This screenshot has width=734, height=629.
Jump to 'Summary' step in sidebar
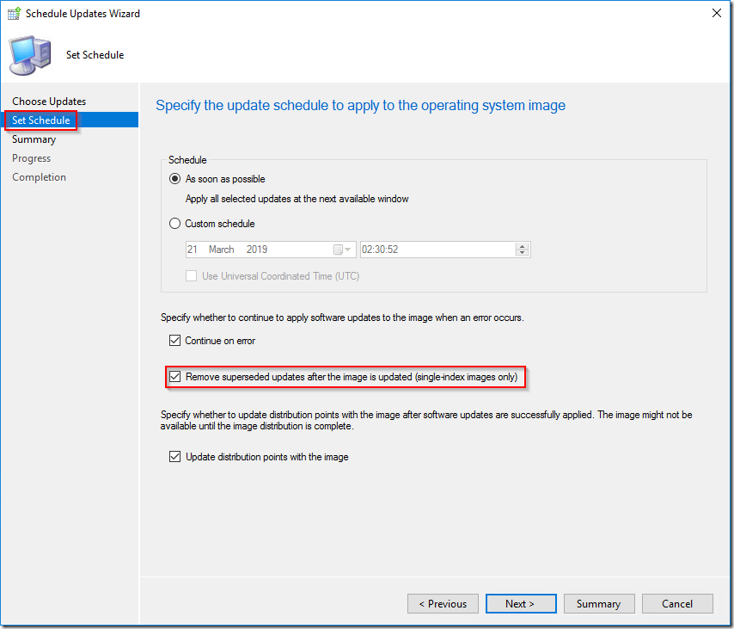point(34,139)
